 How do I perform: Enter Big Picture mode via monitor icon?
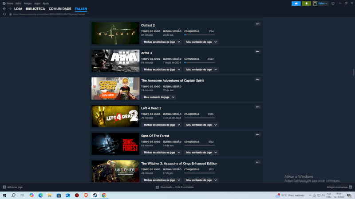(333, 4)
